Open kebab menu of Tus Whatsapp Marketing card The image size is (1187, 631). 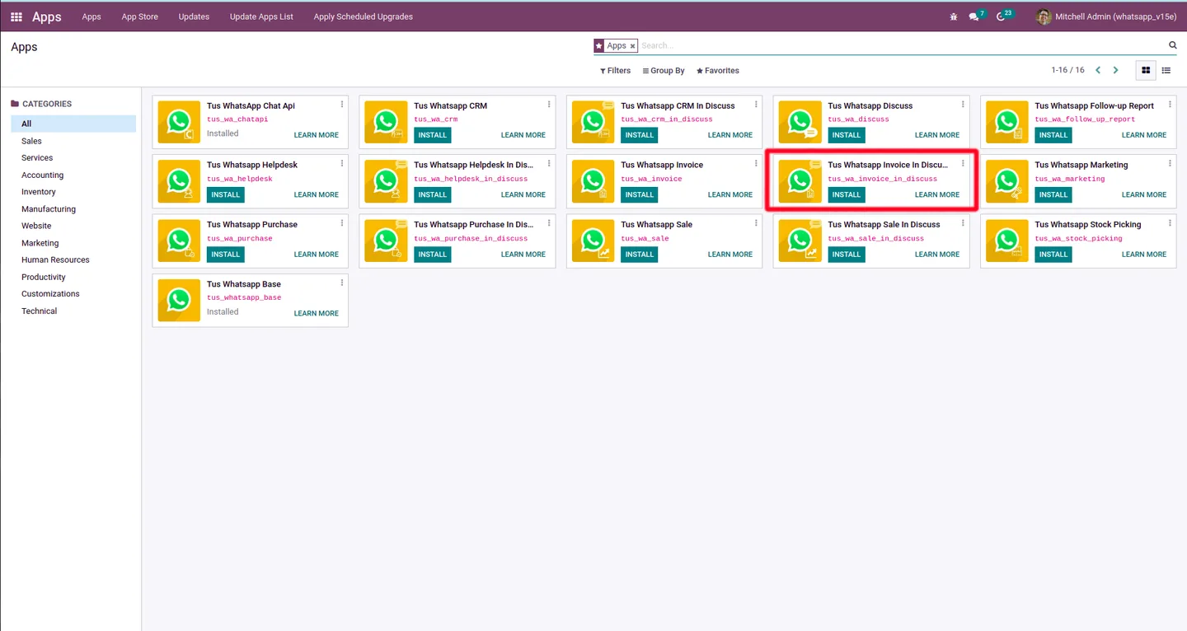pos(1170,164)
